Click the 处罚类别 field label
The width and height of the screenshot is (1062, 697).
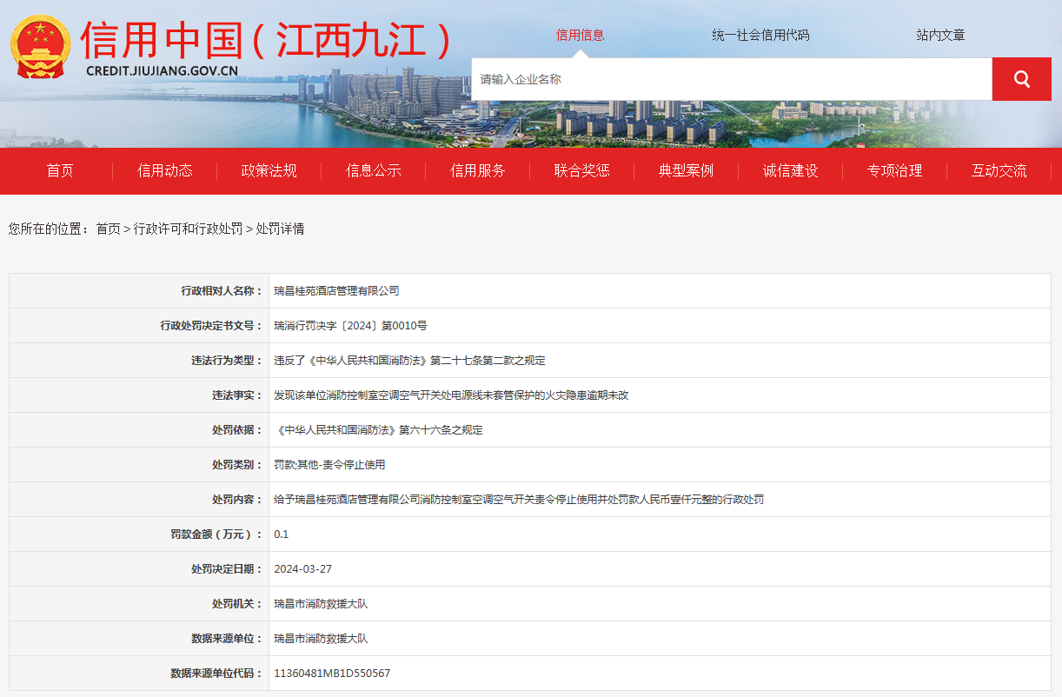[237, 465]
